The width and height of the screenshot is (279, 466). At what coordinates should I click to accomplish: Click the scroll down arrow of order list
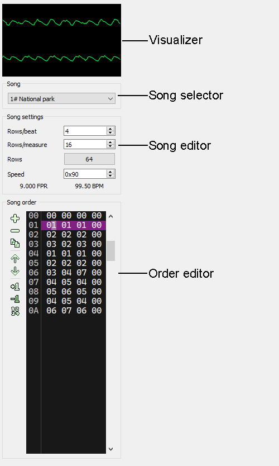click(x=110, y=449)
